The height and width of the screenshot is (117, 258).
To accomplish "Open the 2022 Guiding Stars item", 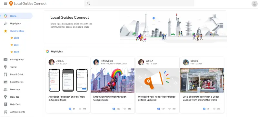I will [16, 38].
